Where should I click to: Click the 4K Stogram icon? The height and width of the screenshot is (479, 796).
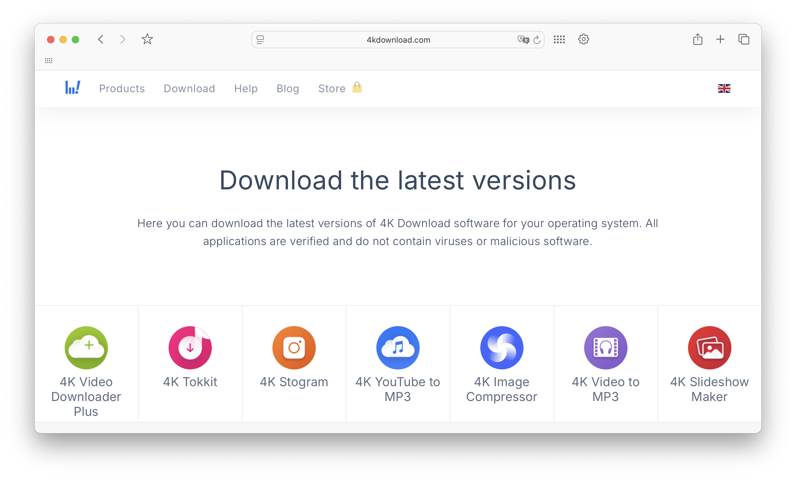294,347
